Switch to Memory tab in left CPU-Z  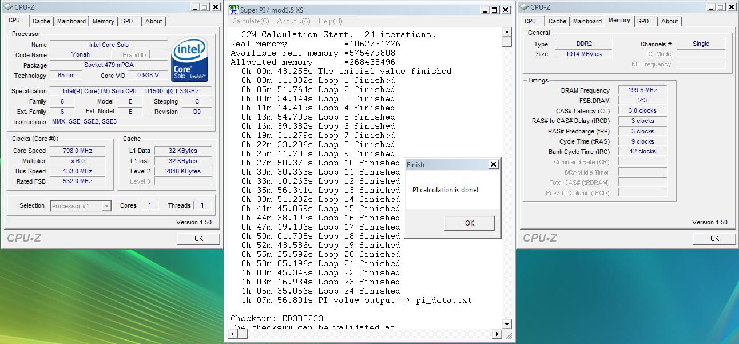(103, 21)
